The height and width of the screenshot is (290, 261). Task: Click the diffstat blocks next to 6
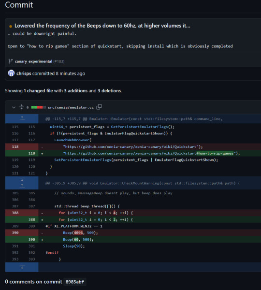[x=39, y=107]
